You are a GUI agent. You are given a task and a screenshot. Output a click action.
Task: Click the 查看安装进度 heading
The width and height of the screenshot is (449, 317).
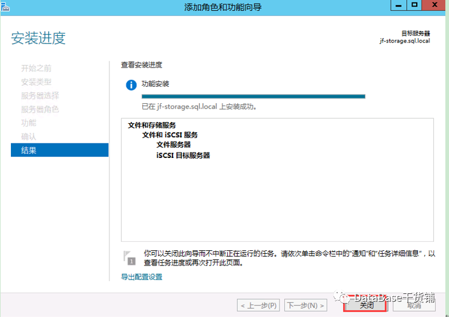point(142,65)
